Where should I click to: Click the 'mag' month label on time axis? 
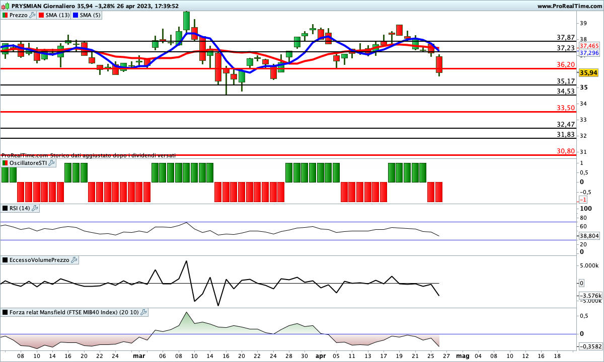[x=463, y=355]
